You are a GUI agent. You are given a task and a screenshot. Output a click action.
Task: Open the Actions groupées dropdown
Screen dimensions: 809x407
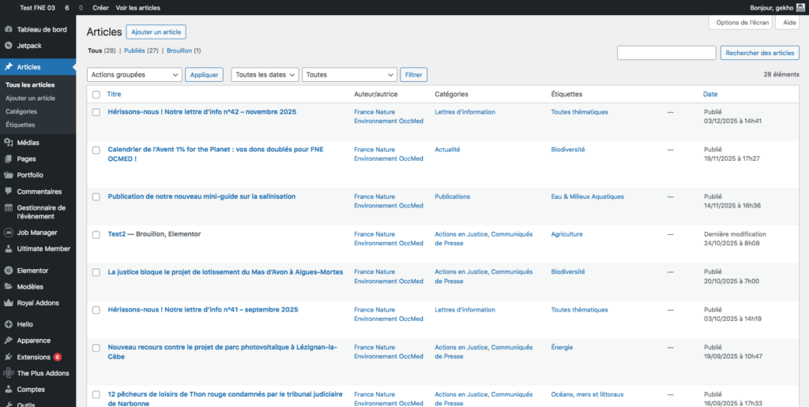[134, 75]
